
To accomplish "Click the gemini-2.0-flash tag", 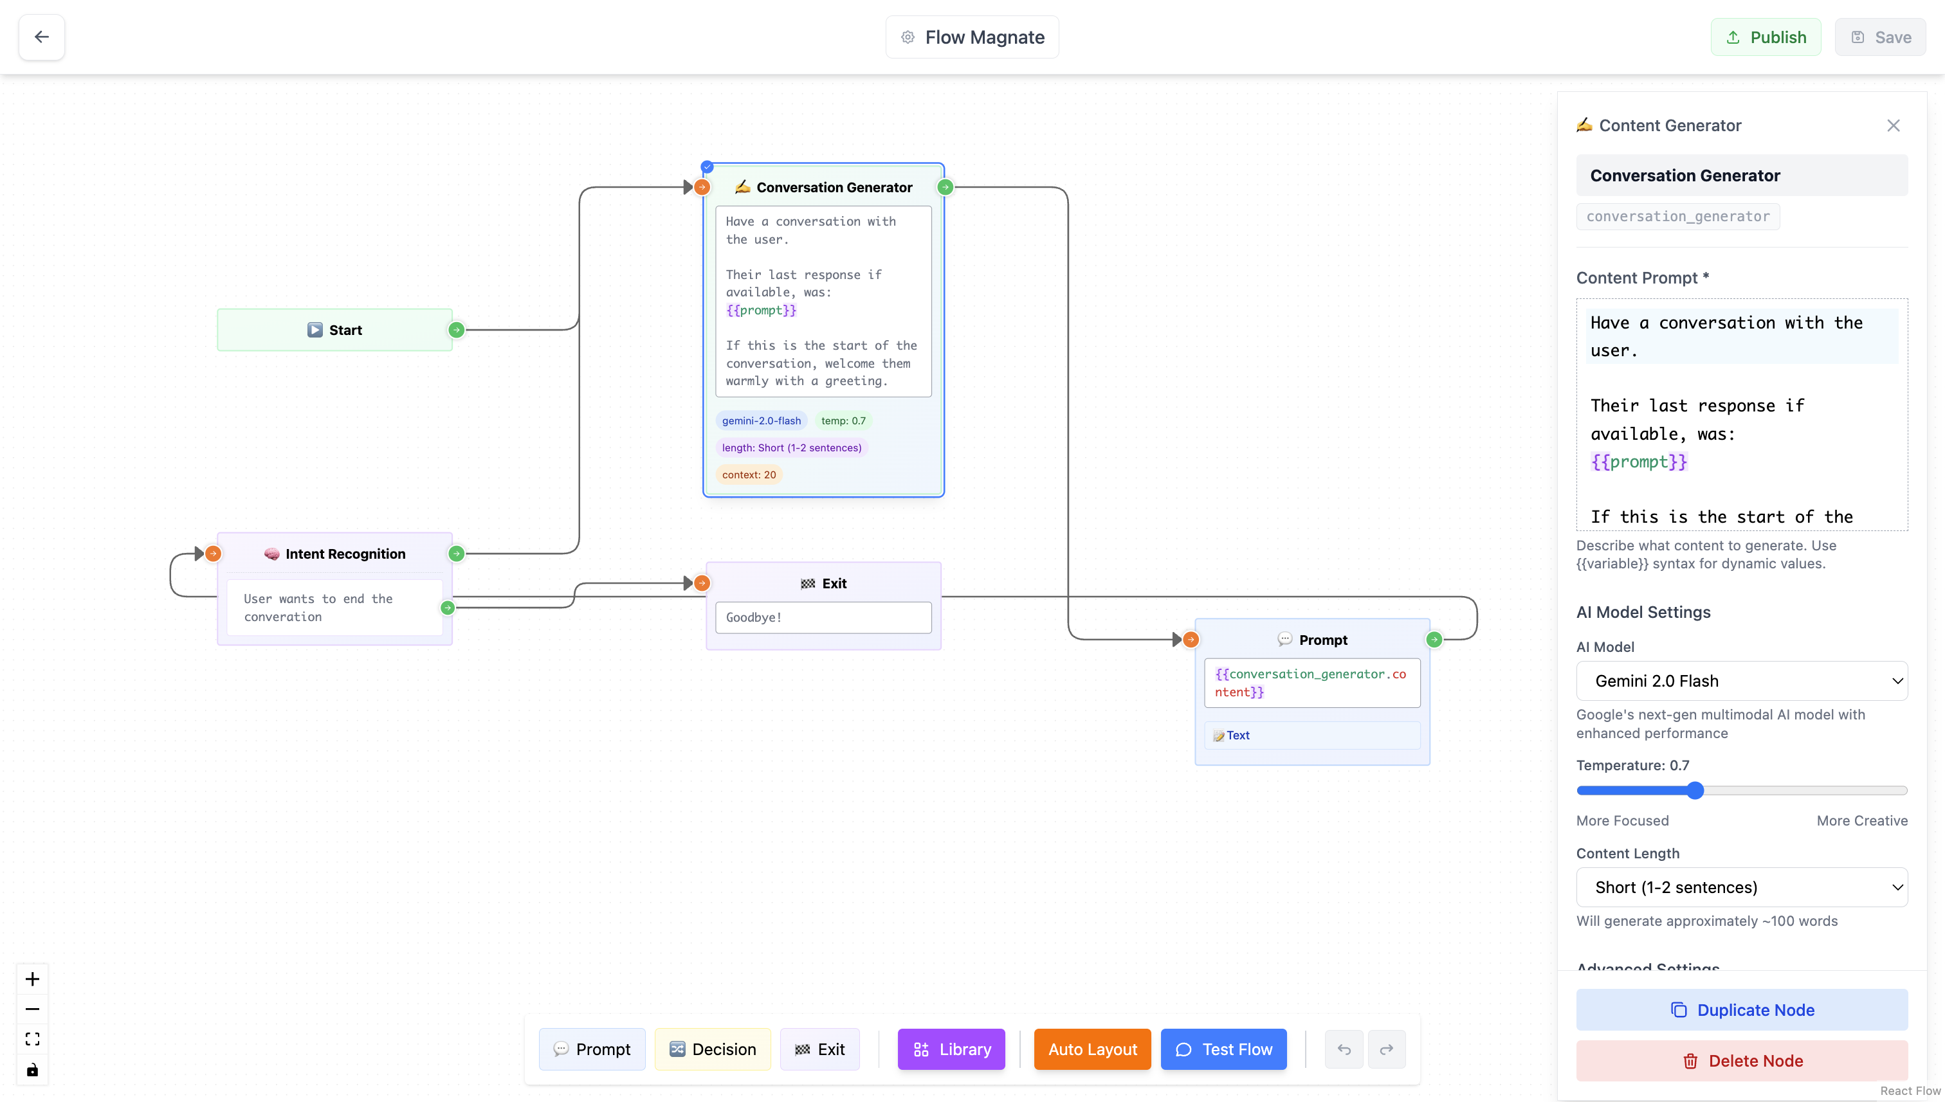I will coord(761,421).
